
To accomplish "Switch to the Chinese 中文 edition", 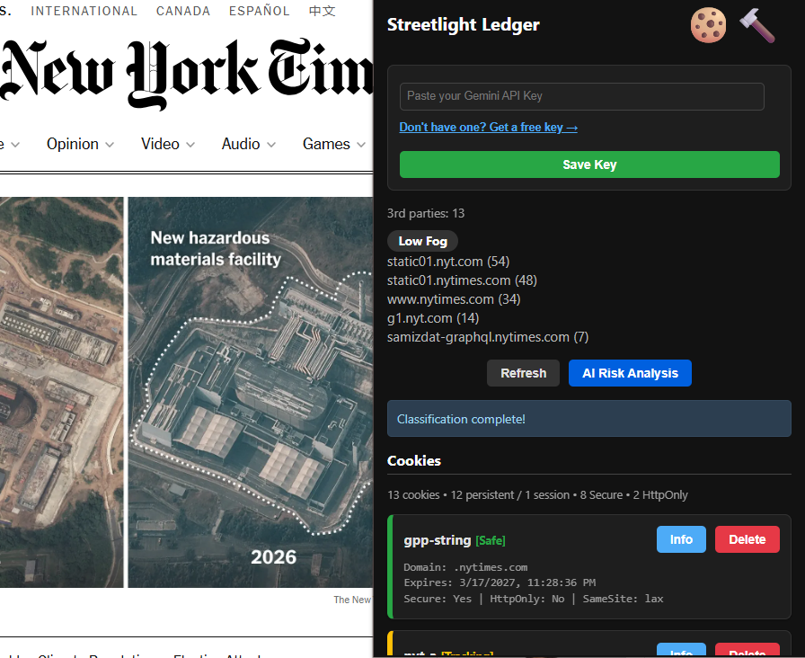I will pos(322,11).
